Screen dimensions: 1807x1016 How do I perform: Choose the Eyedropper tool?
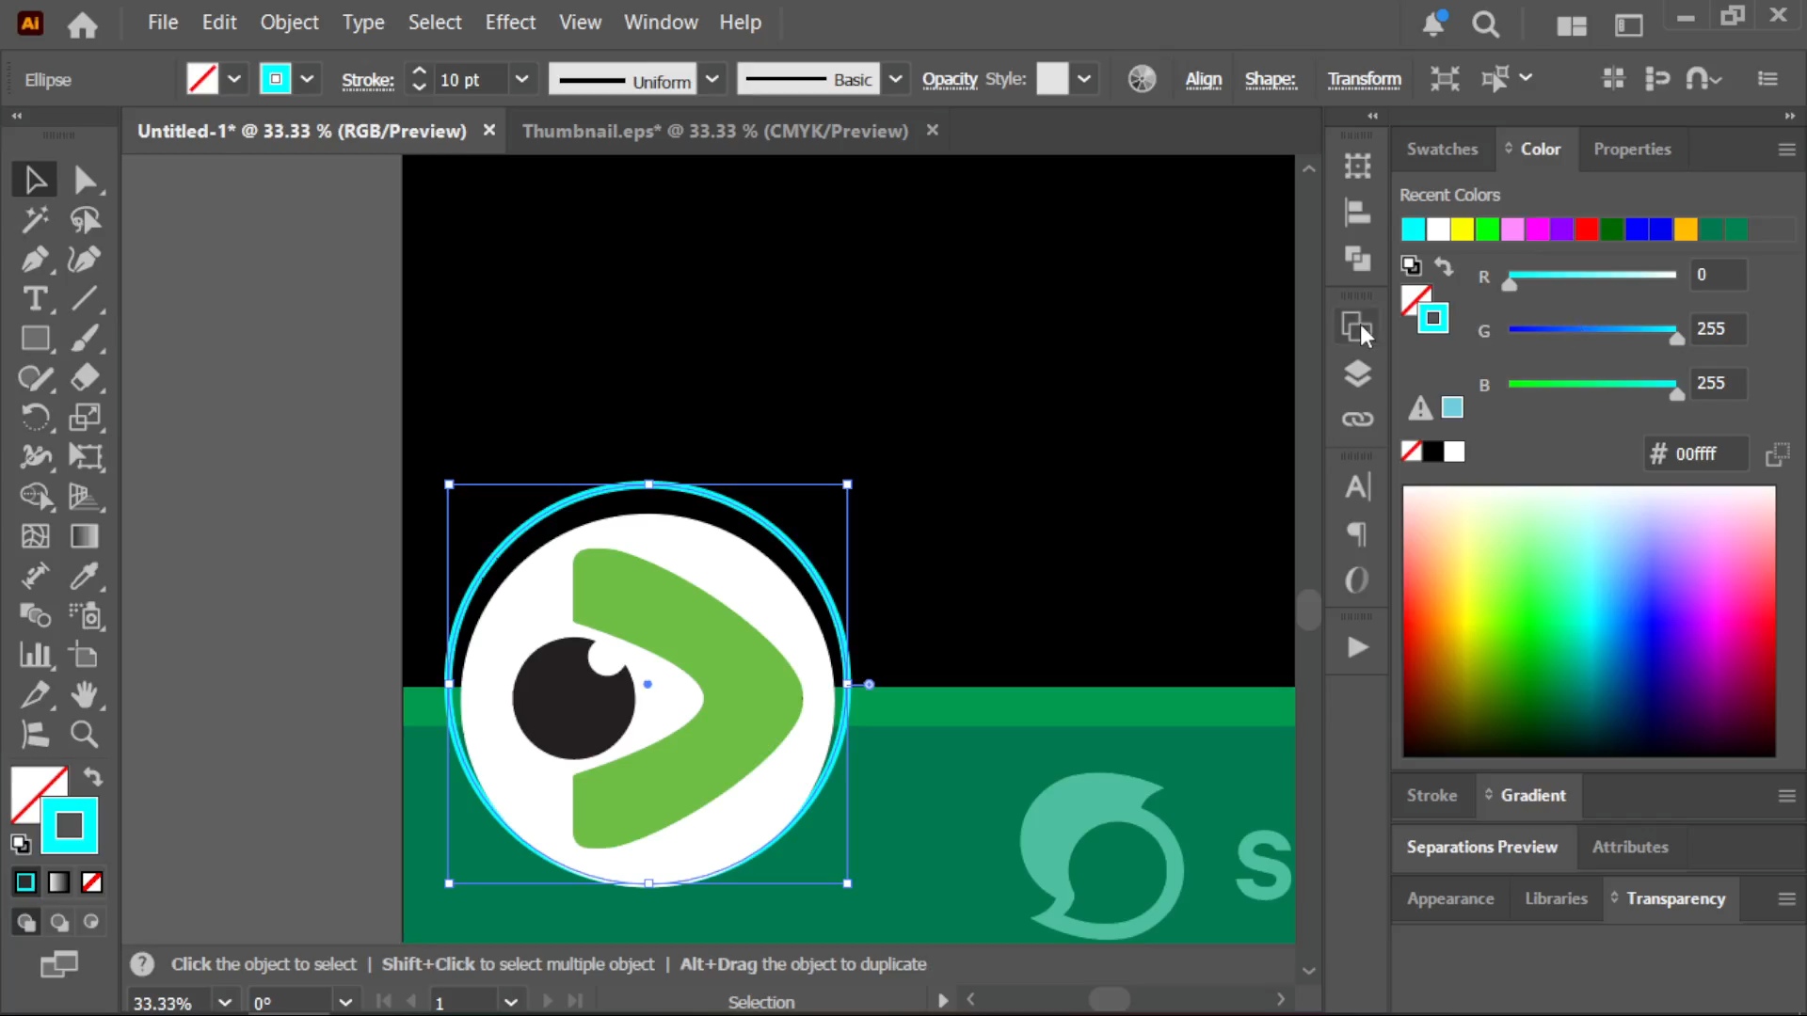point(85,576)
